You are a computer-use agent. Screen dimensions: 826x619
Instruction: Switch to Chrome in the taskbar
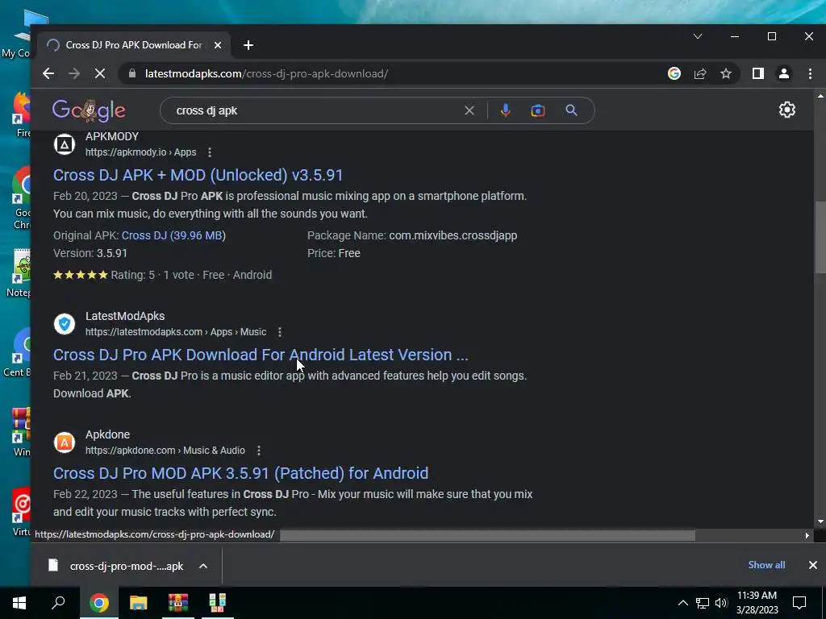[99, 603]
